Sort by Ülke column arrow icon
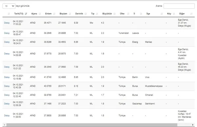Screen dimensions: 197x127 tap(128, 14)
